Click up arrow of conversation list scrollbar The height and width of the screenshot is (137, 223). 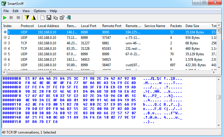coord(219,25)
